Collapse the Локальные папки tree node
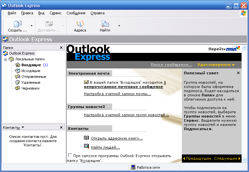249x172 pixels. coord(6,59)
